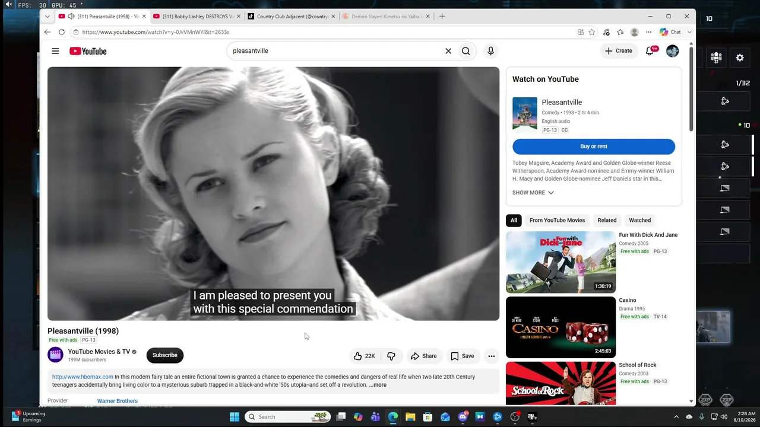Screen dimensions: 760x427
Task: Open File Explorer from the taskbar
Action: 410,417
